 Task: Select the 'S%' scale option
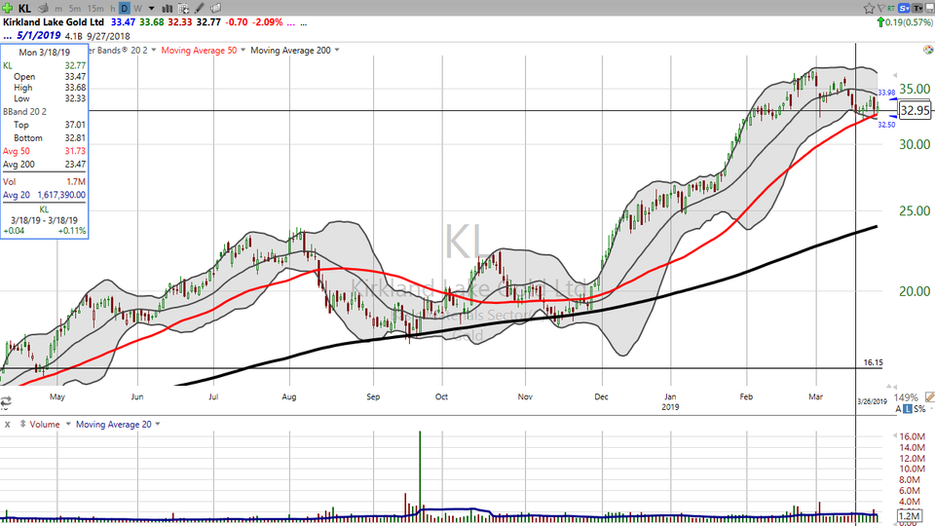pyautogui.click(x=919, y=409)
